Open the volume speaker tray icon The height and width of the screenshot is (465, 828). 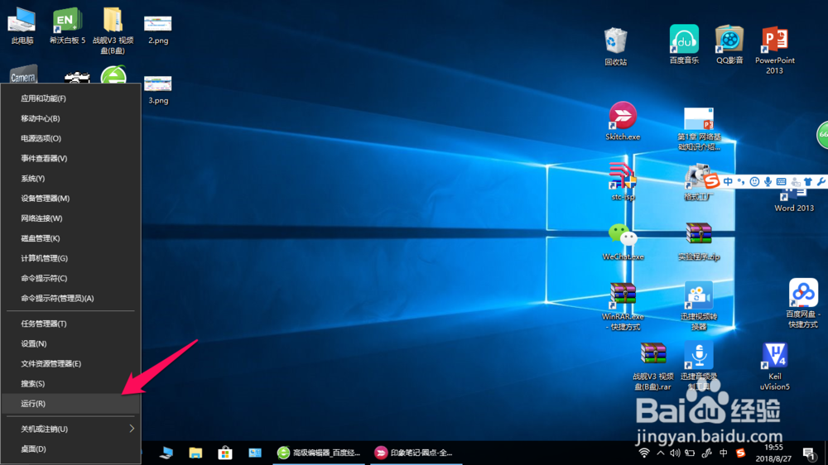tap(675, 453)
